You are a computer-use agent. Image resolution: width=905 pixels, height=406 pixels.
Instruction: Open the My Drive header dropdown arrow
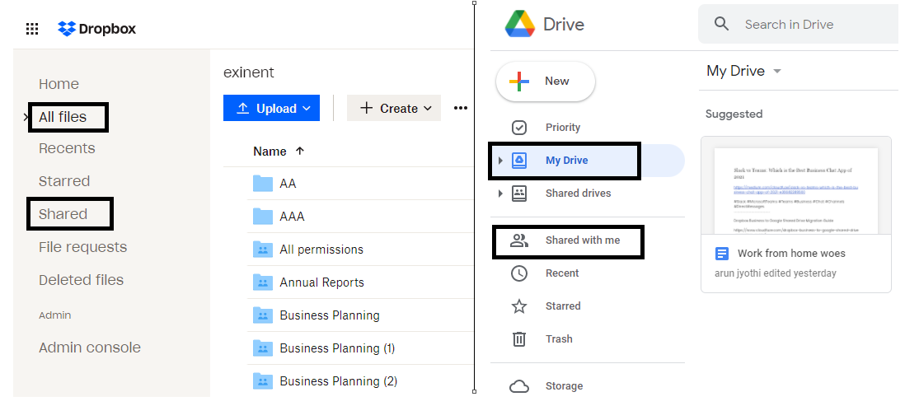[x=777, y=72]
